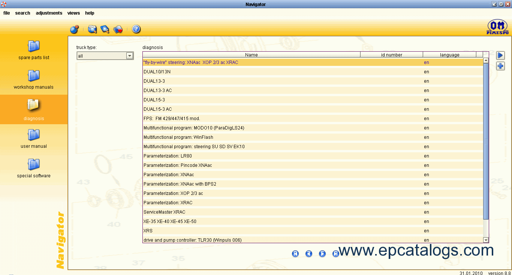The width and height of the screenshot is (512, 275).
Task: Select Parameterization: Pincode XNAac row
Action: click(x=313, y=165)
